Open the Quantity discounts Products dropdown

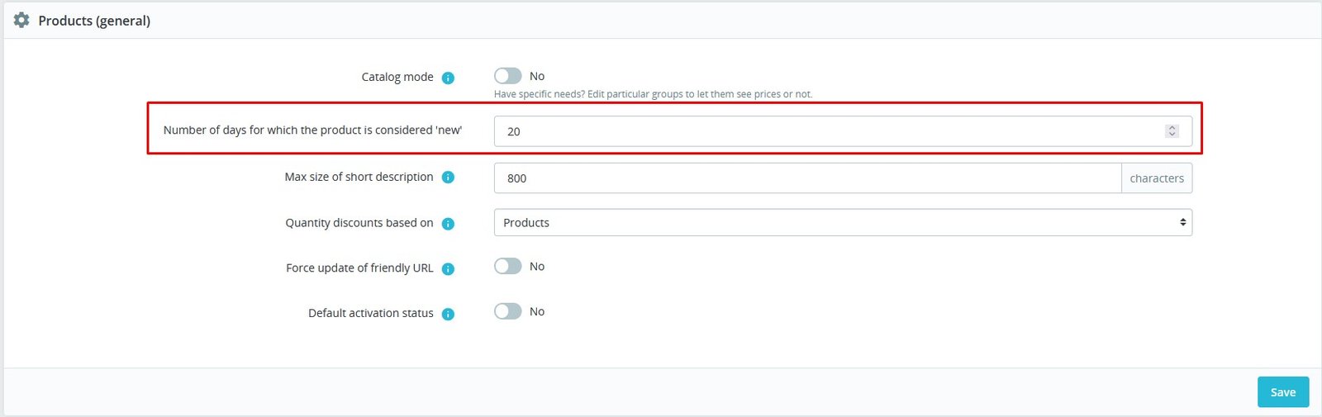click(843, 222)
